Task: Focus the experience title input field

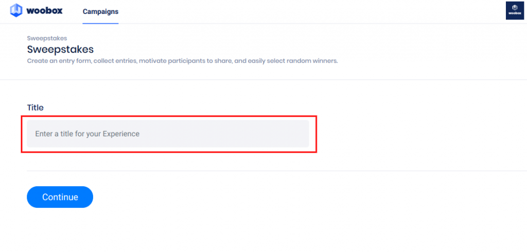Action: pyautogui.click(x=168, y=134)
